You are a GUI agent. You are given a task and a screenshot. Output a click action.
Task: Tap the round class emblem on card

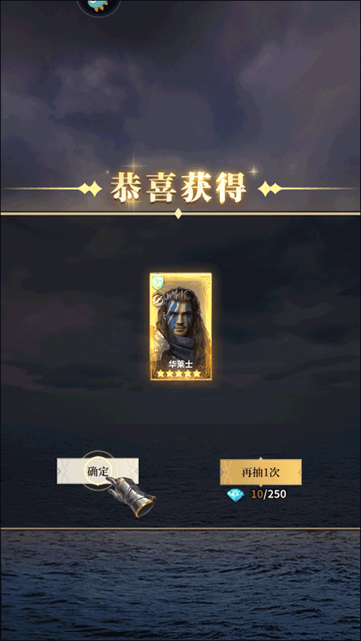[158, 298]
